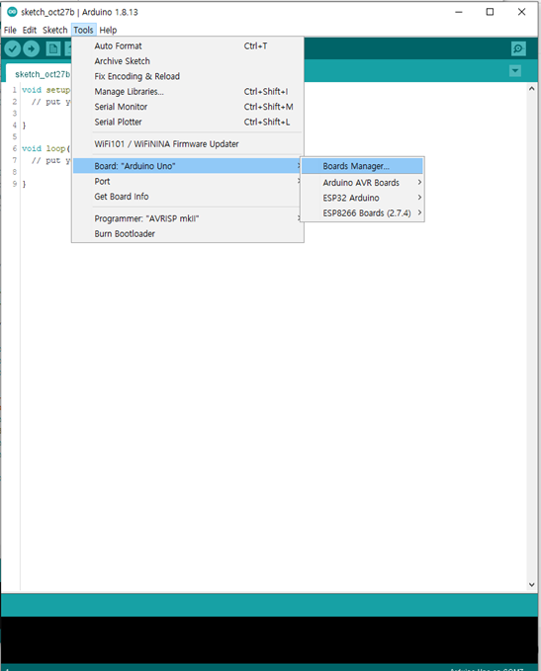Click the "void loop(" code line
Image resolution: width=541 pixels, height=671 pixels.
(45, 148)
